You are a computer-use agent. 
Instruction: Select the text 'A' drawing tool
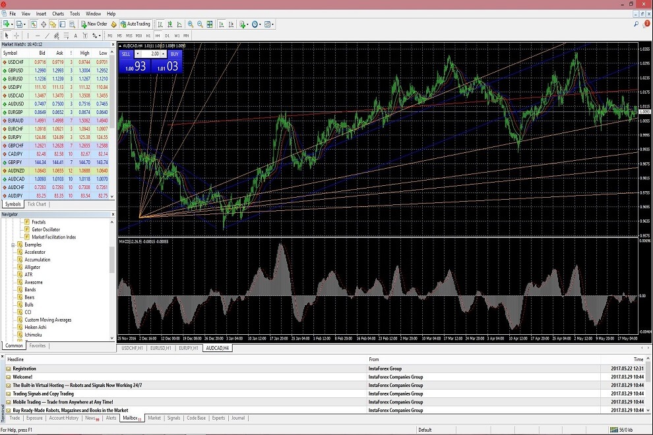click(75, 36)
